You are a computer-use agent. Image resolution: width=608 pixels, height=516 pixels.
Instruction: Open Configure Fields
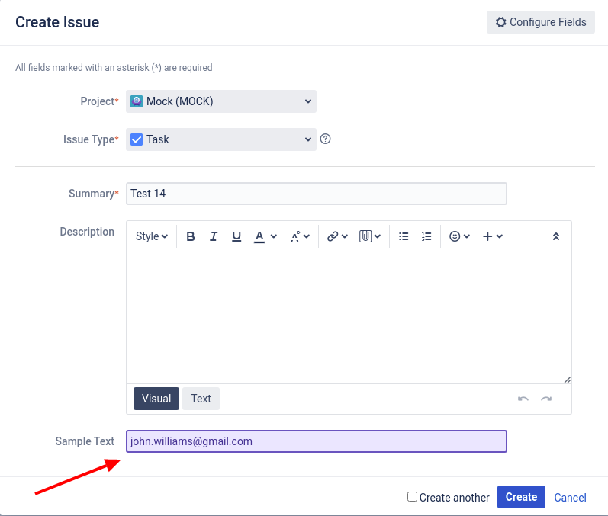pyautogui.click(x=541, y=22)
